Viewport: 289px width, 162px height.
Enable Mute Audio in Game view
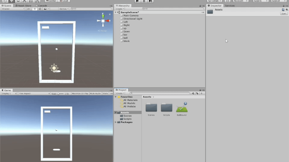pos(95,94)
